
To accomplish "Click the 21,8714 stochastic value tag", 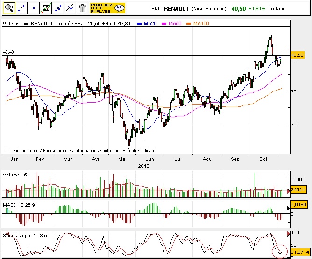I will (300, 252).
